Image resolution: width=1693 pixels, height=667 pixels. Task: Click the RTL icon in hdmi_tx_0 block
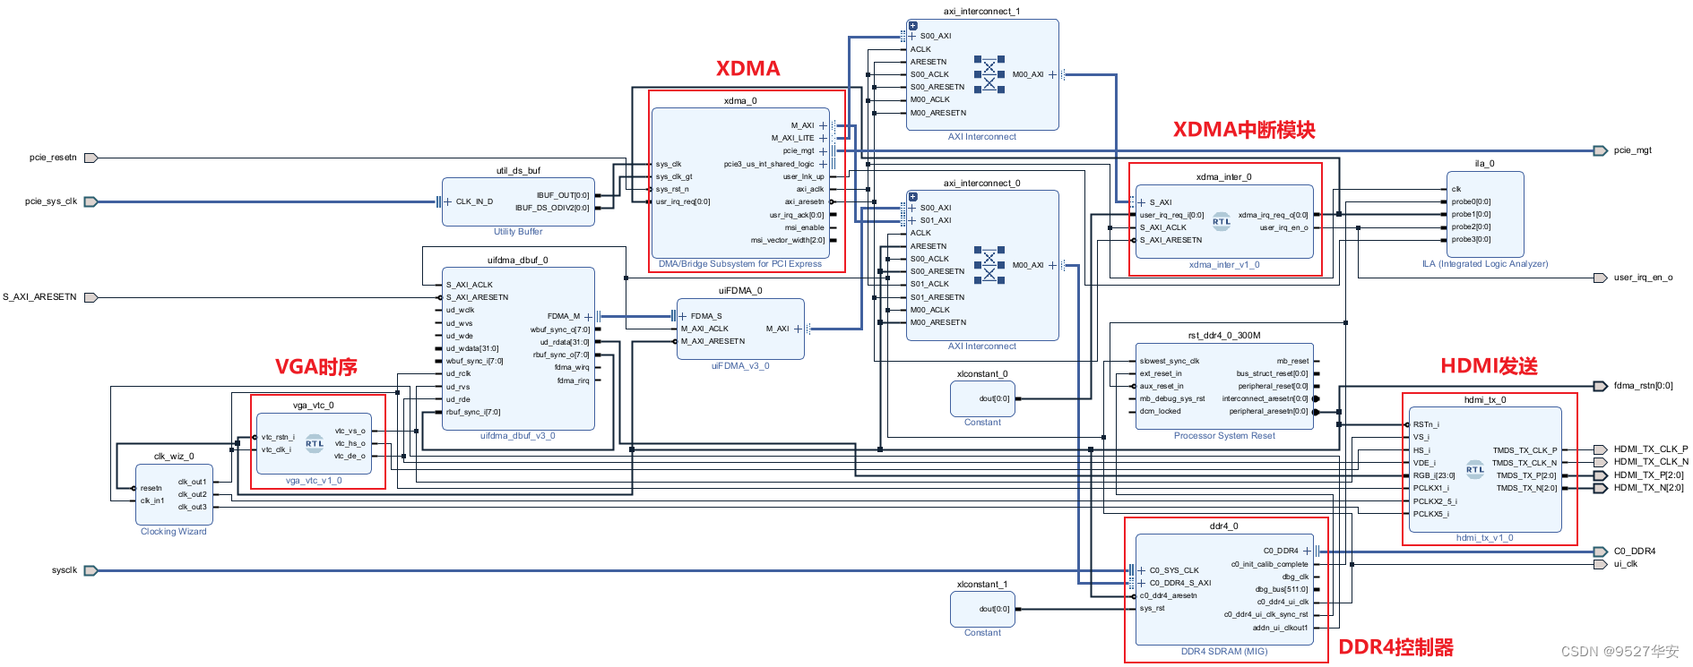click(x=1475, y=469)
